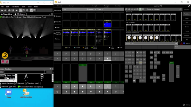This screenshot has height=107, width=191.
Task: Click the backspace key below the number pad
Action: point(134,81)
